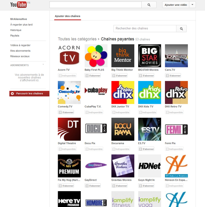The image size is (205, 207).
Task: Open À regarder plus tard
Action: [x=21, y=25]
